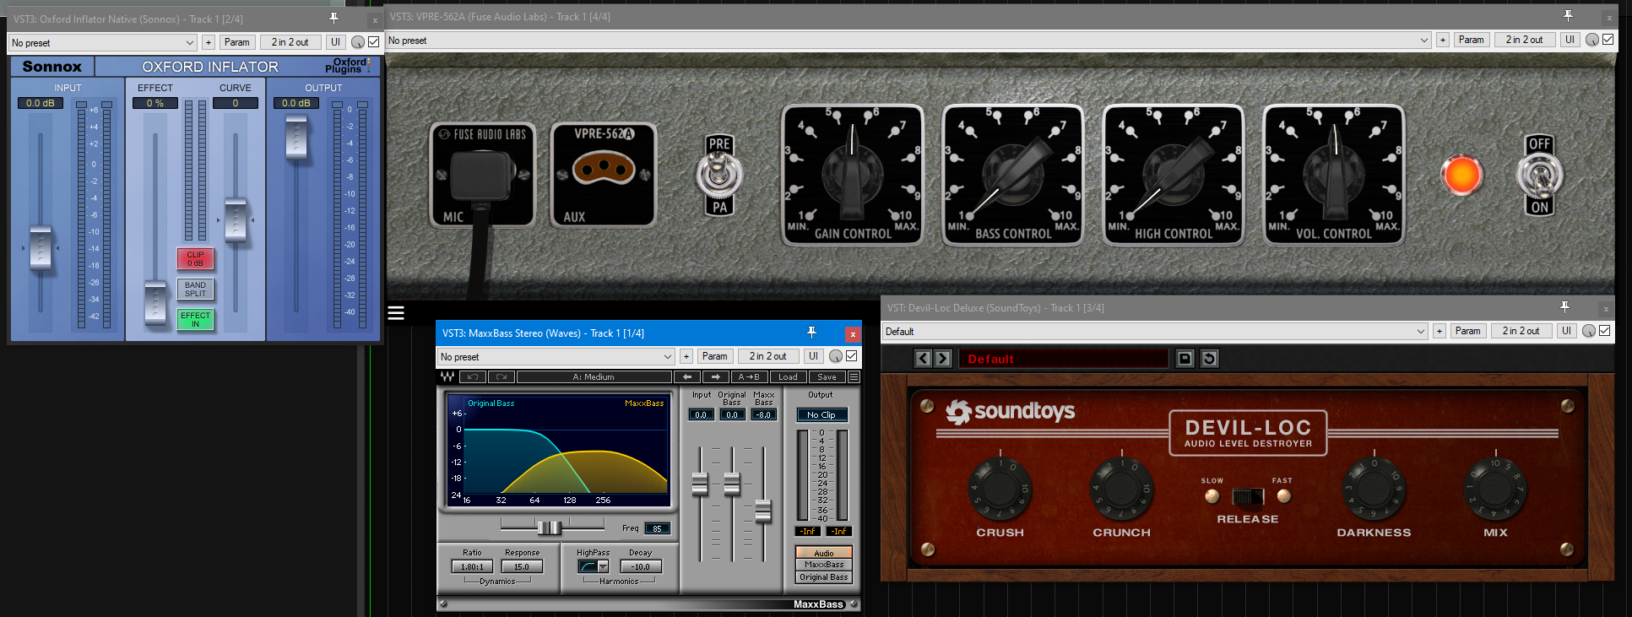Screen dimensions: 1632x617
Task: Click the Param button in VPRE-562A header
Action: pyautogui.click(x=1471, y=40)
